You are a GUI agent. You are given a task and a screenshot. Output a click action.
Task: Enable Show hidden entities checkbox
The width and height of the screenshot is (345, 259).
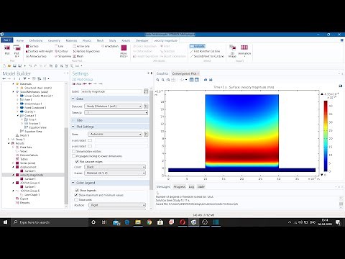pyautogui.click(x=74, y=151)
